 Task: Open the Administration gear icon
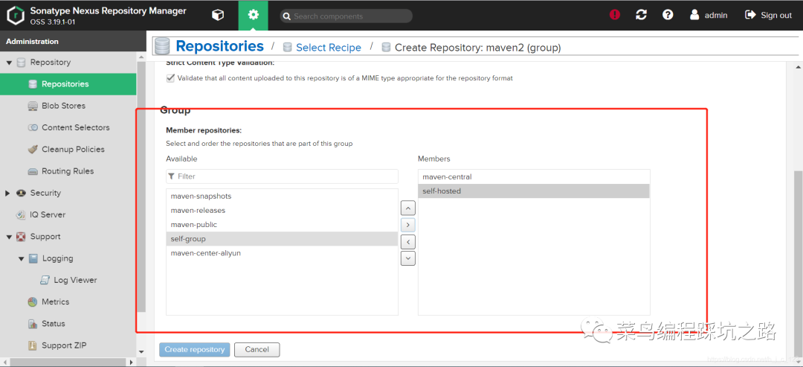[x=253, y=16]
